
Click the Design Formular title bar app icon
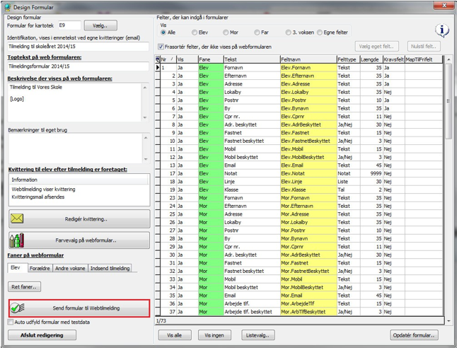(x=7, y=7)
